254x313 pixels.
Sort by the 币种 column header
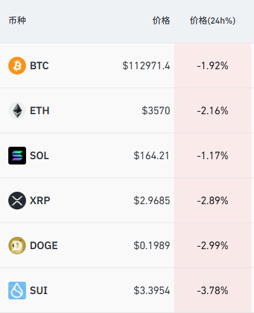pyautogui.click(x=17, y=21)
